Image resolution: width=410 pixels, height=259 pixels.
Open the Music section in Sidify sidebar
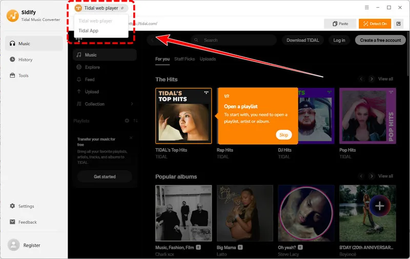34,43
